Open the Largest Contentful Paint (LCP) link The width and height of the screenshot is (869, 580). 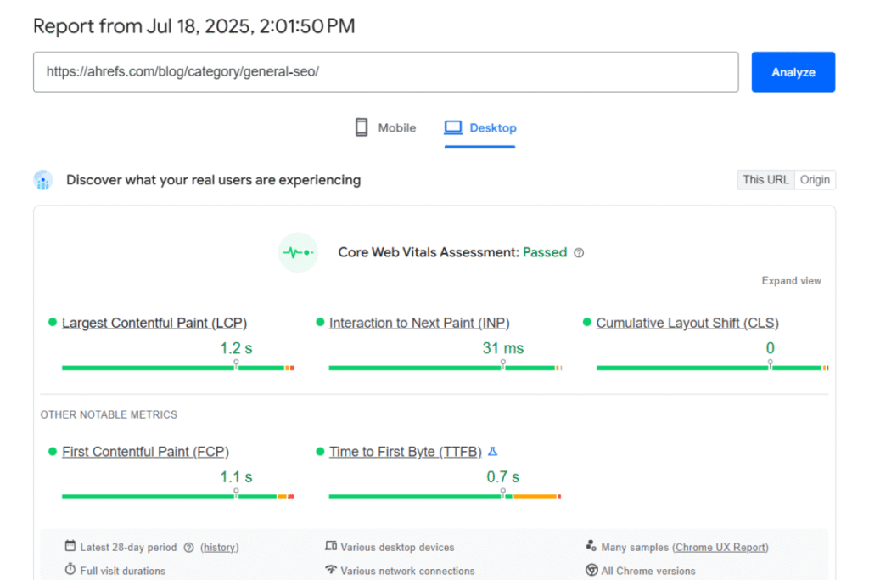click(154, 323)
